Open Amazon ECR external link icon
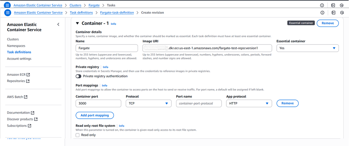The width and height of the screenshot is (349, 146). 28,75
